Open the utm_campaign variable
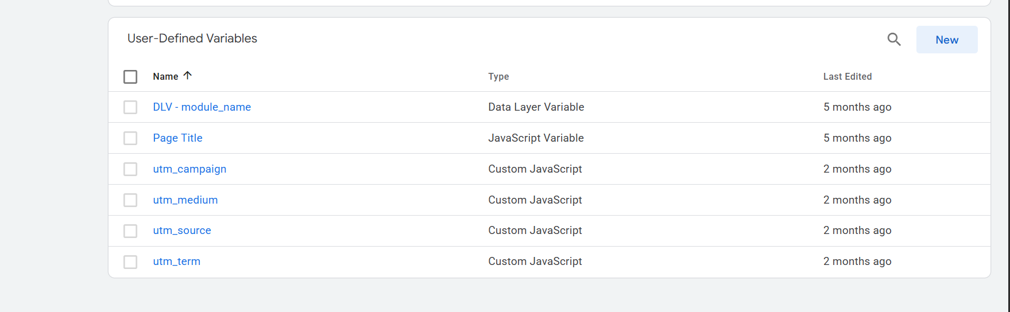This screenshot has height=312, width=1010. 189,169
